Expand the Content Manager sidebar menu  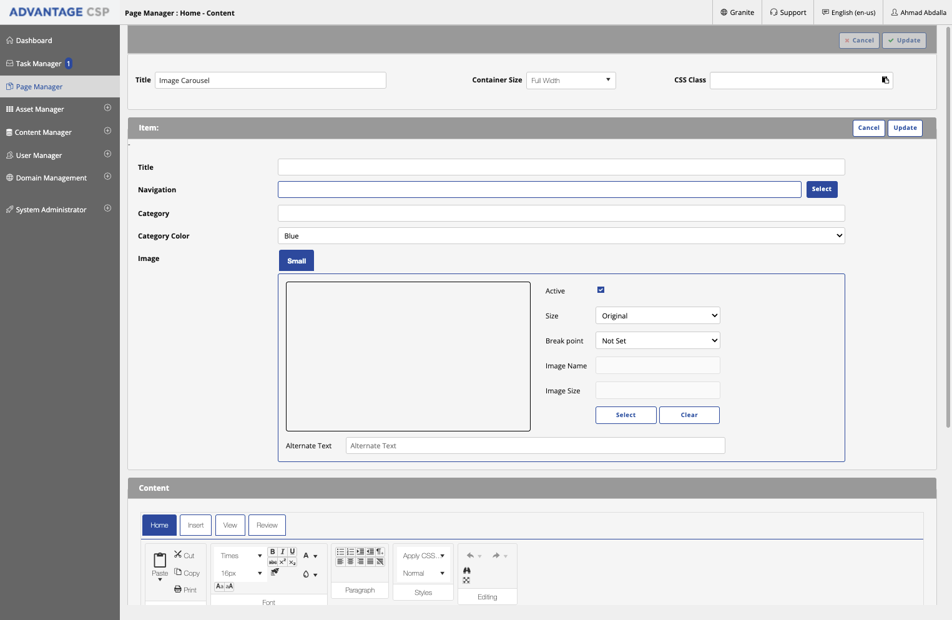click(107, 131)
